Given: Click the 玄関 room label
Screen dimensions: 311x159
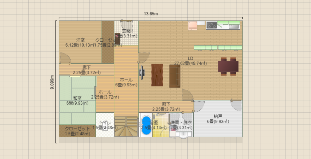Looking at the screenshot, I should (x=127, y=33).
